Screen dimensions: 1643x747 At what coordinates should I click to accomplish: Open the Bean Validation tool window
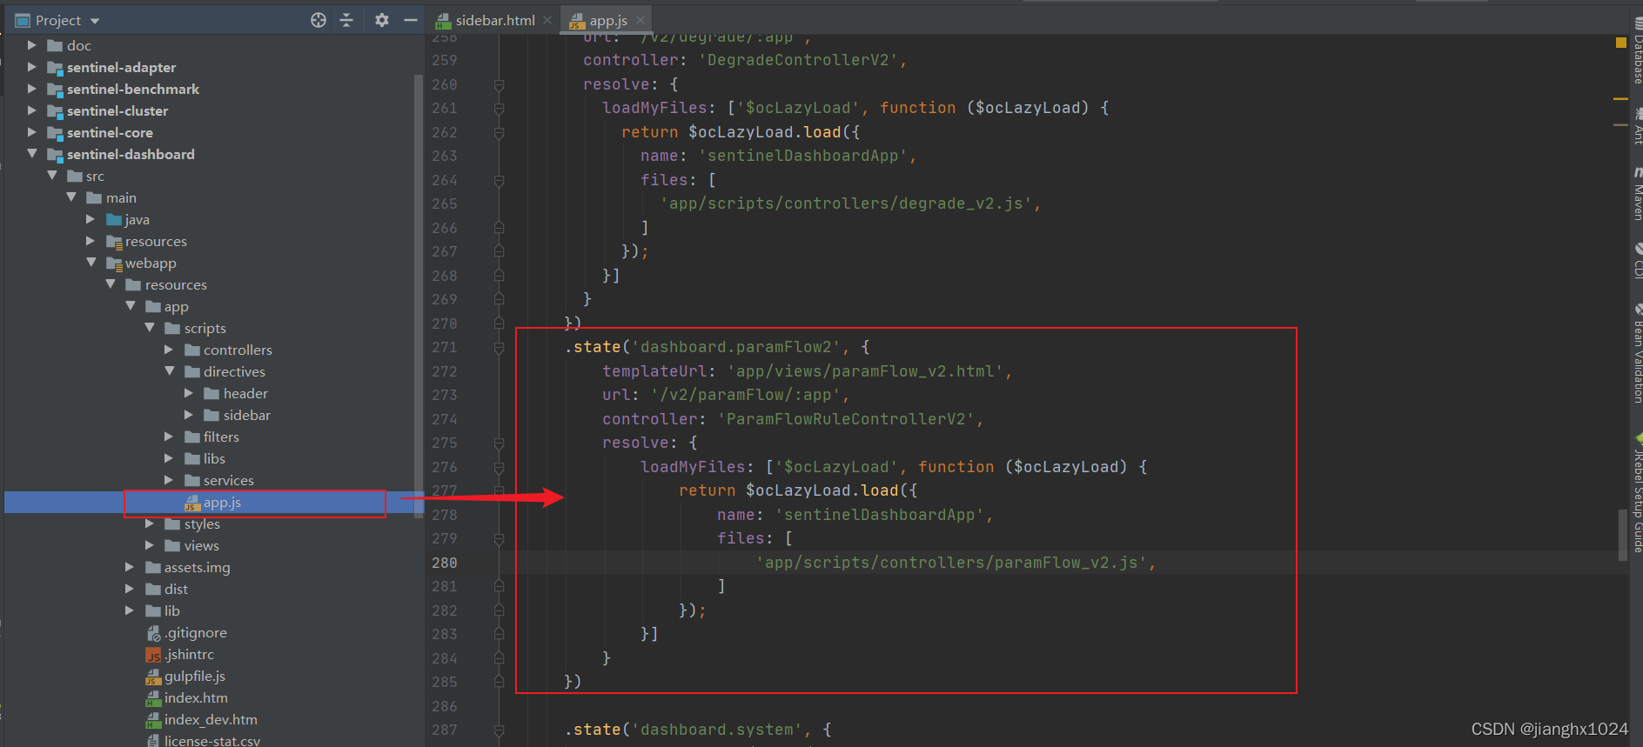tap(1636, 353)
